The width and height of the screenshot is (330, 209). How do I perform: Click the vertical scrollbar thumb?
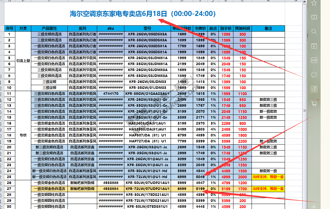coord(305,111)
